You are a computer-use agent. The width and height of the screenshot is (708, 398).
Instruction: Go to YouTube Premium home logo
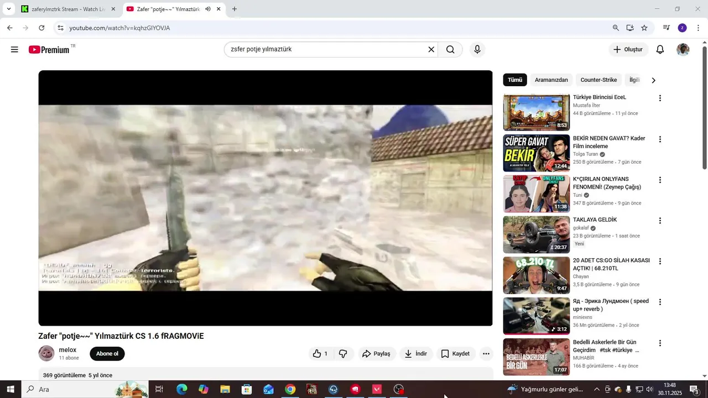click(49, 50)
